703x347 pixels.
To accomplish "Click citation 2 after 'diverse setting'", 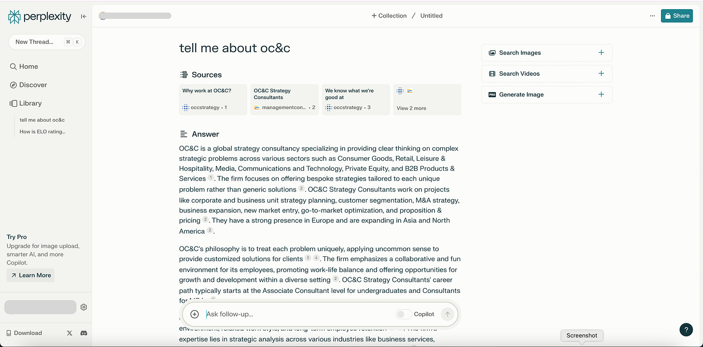I will [x=335, y=279].
